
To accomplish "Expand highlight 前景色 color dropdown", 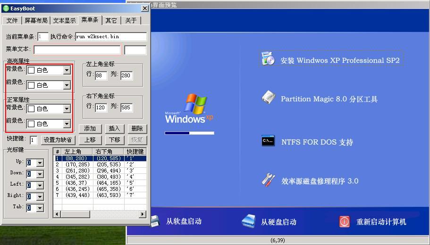I will (67, 85).
